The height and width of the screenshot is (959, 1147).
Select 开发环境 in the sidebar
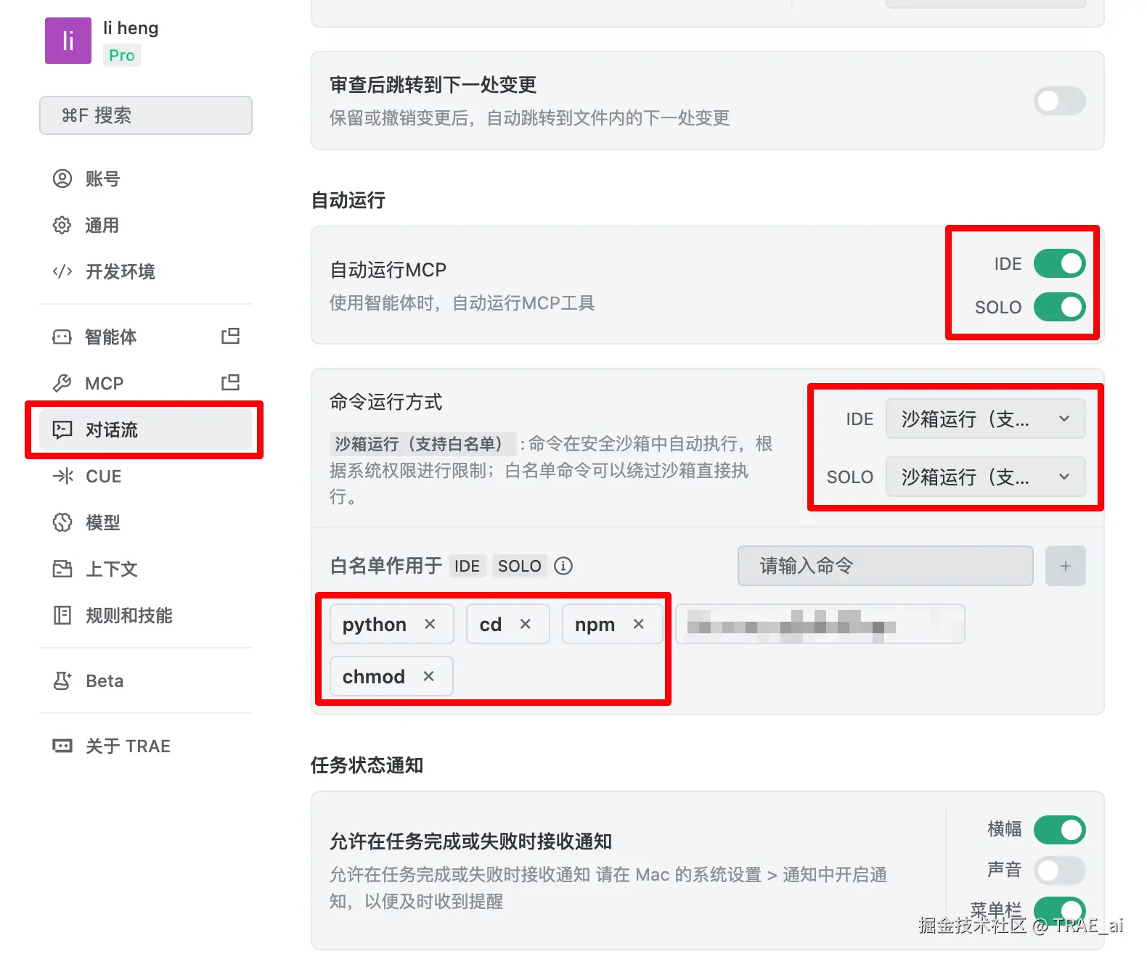tap(146, 271)
